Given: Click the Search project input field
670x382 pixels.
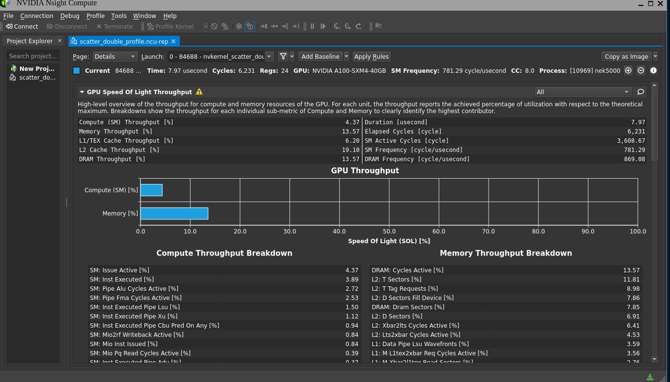Looking at the screenshot, I should [x=33, y=56].
